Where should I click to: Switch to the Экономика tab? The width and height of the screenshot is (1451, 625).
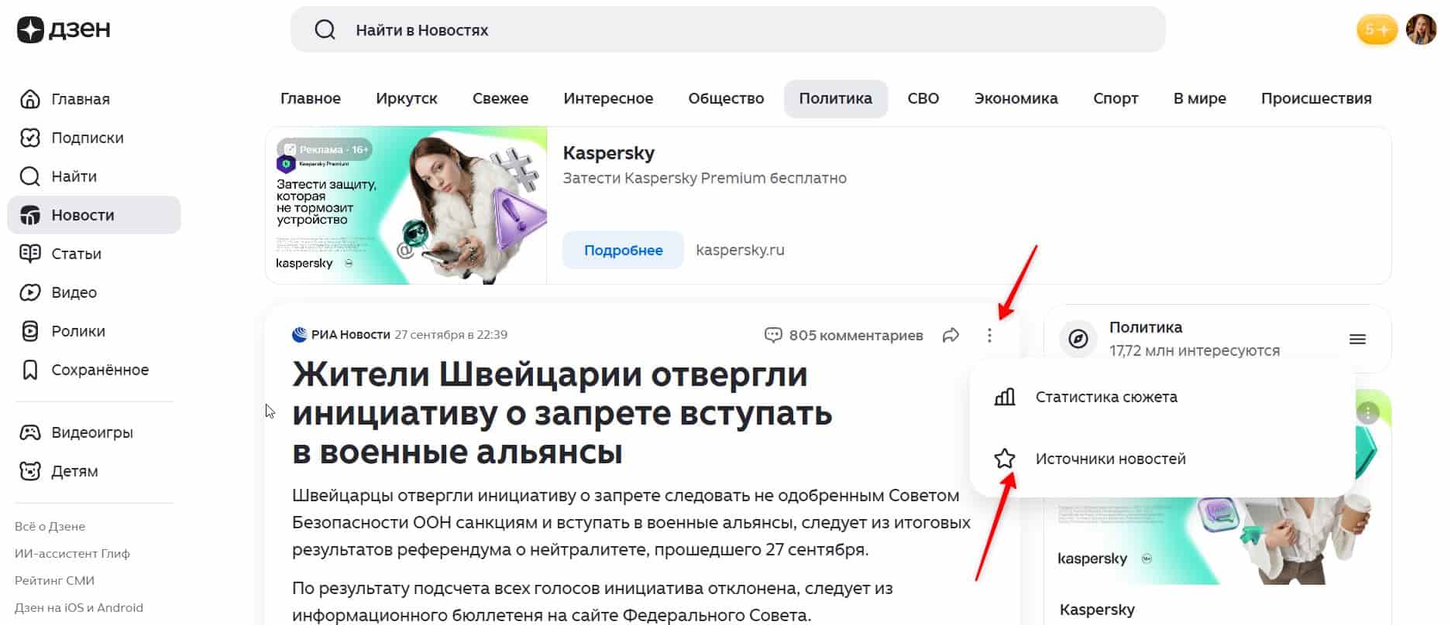point(1016,98)
